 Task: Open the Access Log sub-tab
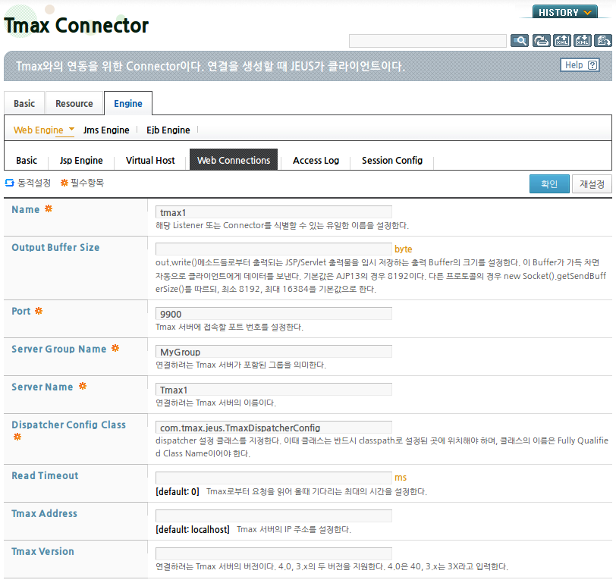(316, 160)
